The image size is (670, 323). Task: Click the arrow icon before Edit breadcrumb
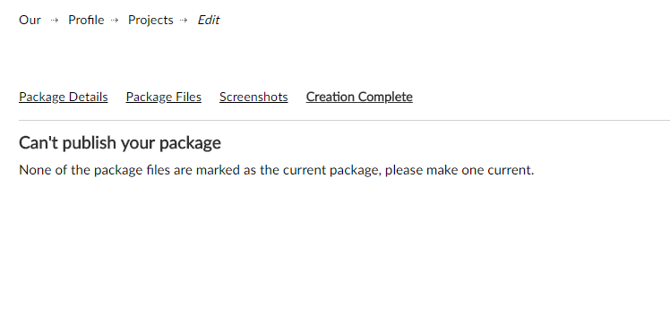[x=184, y=20]
